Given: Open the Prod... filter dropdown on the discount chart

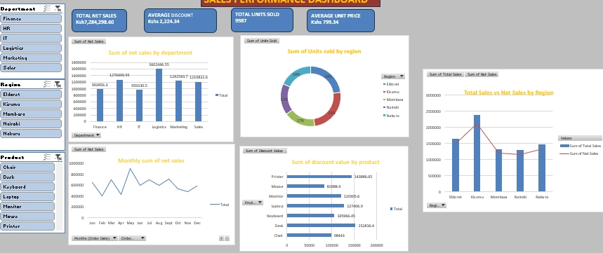Looking at the screenshot, I should (253, 203).
